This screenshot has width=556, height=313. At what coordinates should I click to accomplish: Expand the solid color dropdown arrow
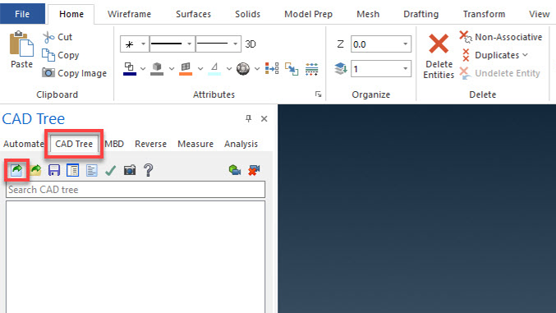(x=172, y=68)
